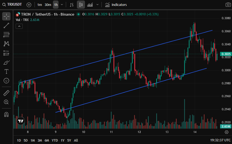Image resolution: width=232 pixels, height=144 pixels.
Task: Set range to All
Action: pos(76,140)
